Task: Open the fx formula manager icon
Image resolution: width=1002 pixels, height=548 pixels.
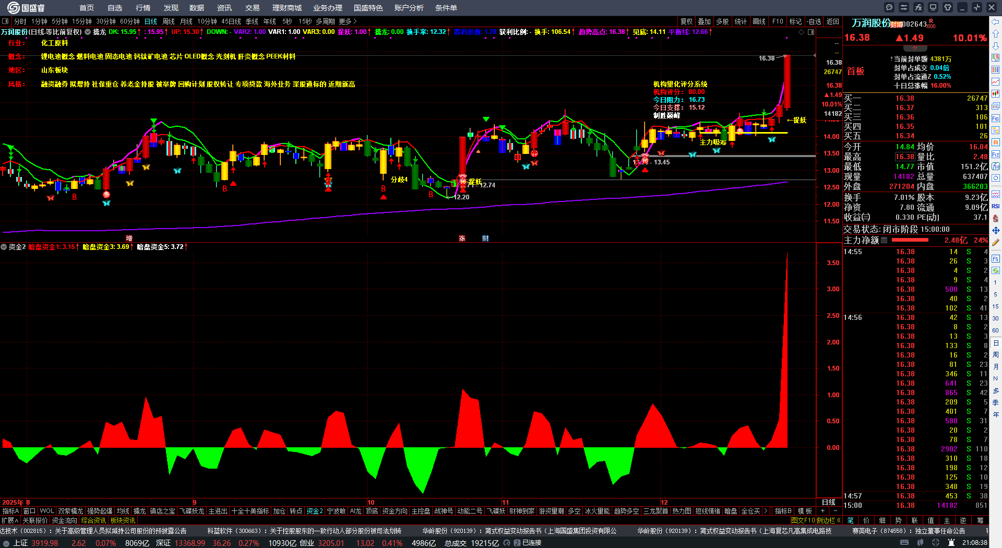Action: click(918, 7)
